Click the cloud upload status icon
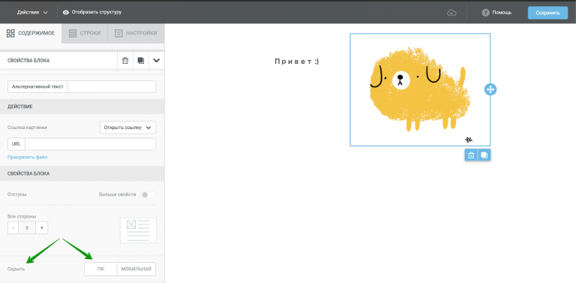 pos(451,13)
